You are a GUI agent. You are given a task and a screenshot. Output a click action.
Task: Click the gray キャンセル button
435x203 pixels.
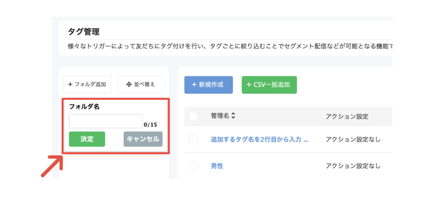coord(143,139)
